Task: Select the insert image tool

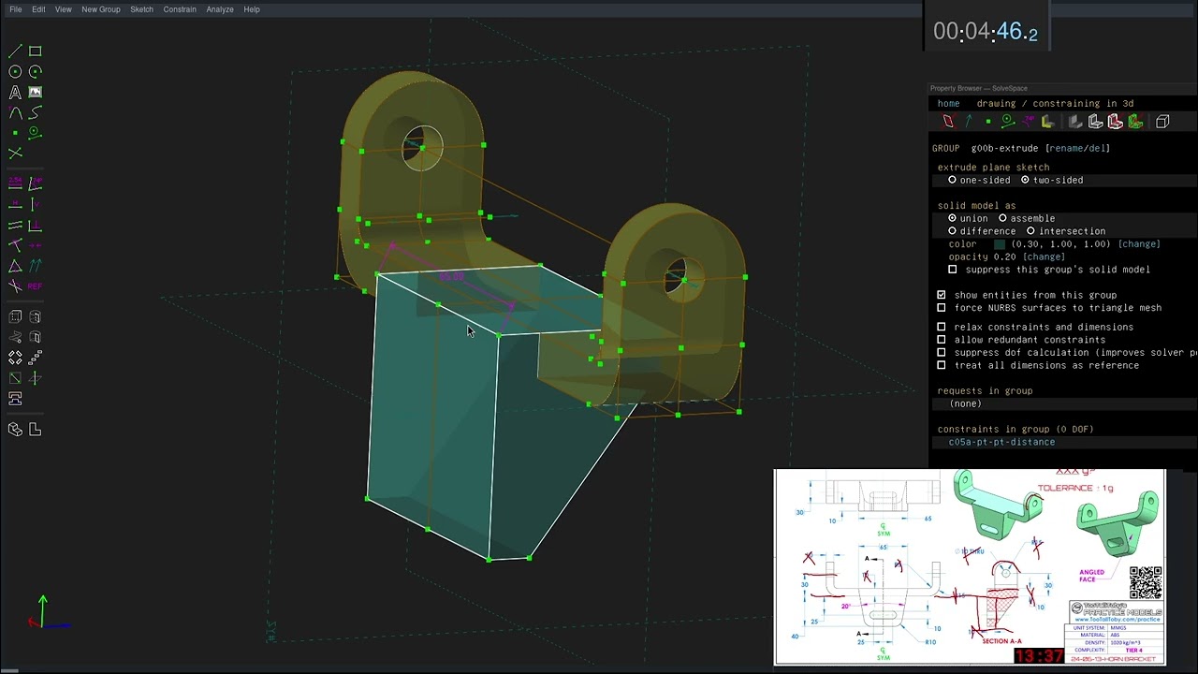Action: point(35,93)
